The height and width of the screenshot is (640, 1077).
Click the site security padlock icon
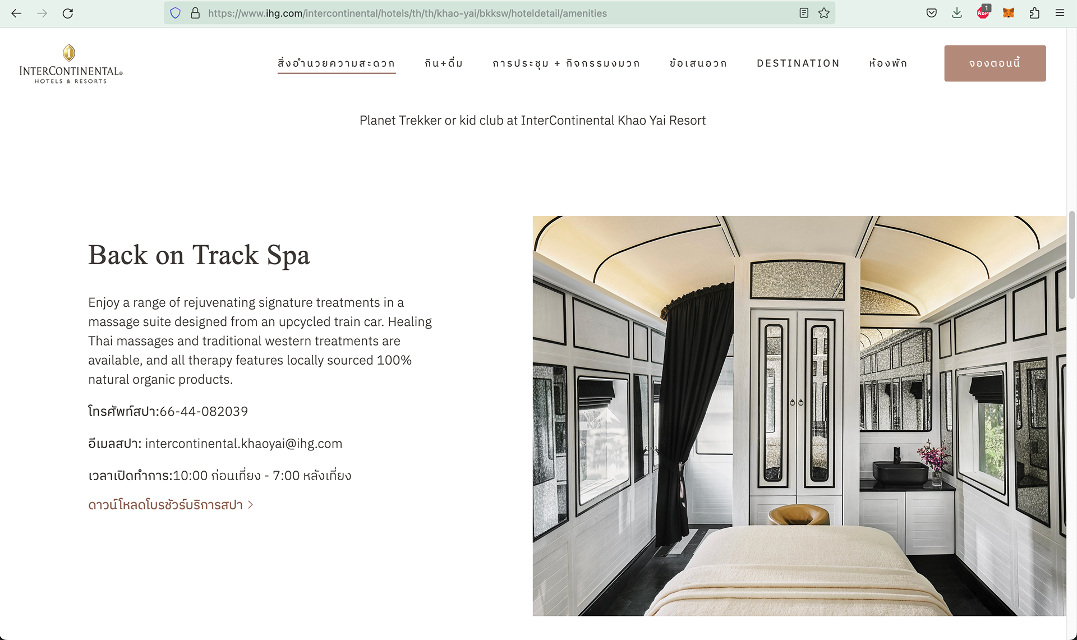195,13
